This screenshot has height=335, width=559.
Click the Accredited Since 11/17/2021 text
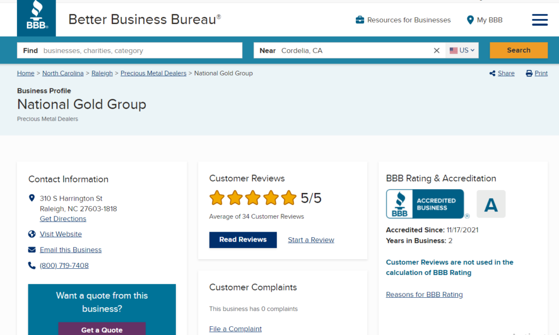click(x=432, y=230)
